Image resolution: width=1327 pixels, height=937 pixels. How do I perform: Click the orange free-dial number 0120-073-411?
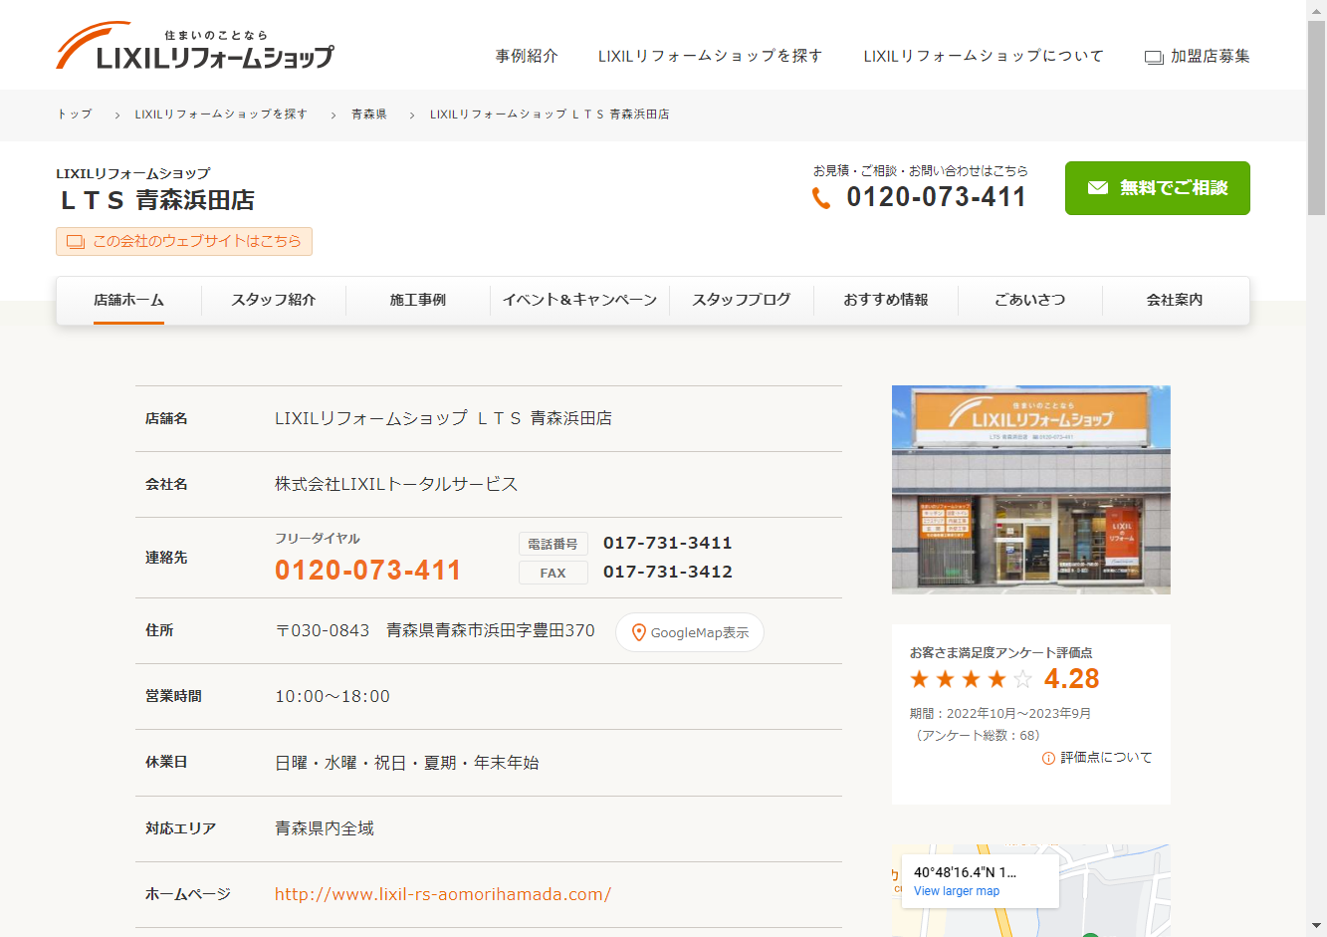click(368, 570)
